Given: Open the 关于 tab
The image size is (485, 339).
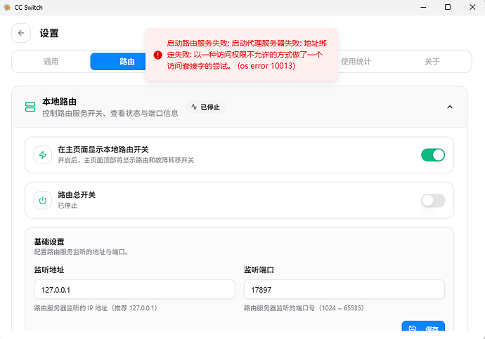Looking at the screenshot, I should (x=432, y=62).
